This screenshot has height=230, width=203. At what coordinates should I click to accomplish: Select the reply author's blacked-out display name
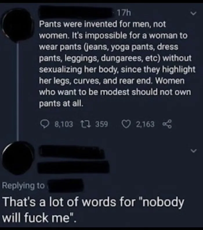pos(72,152)
